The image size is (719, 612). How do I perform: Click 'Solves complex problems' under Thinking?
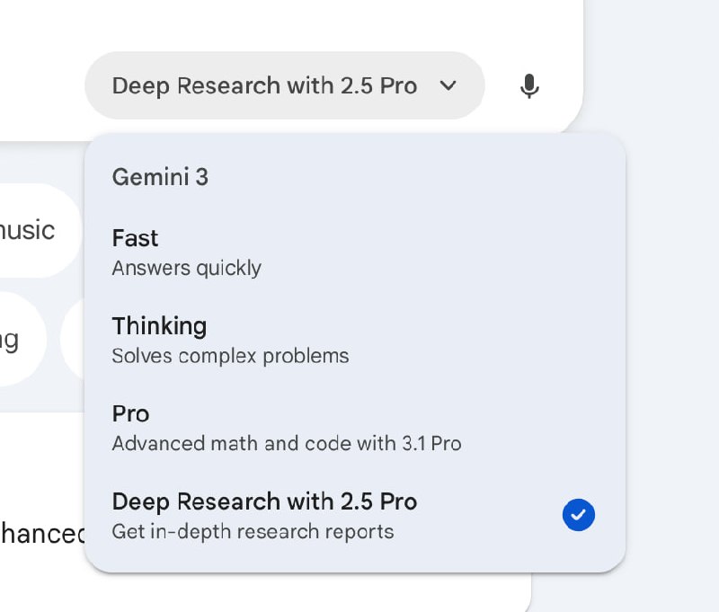click(230, 356)
